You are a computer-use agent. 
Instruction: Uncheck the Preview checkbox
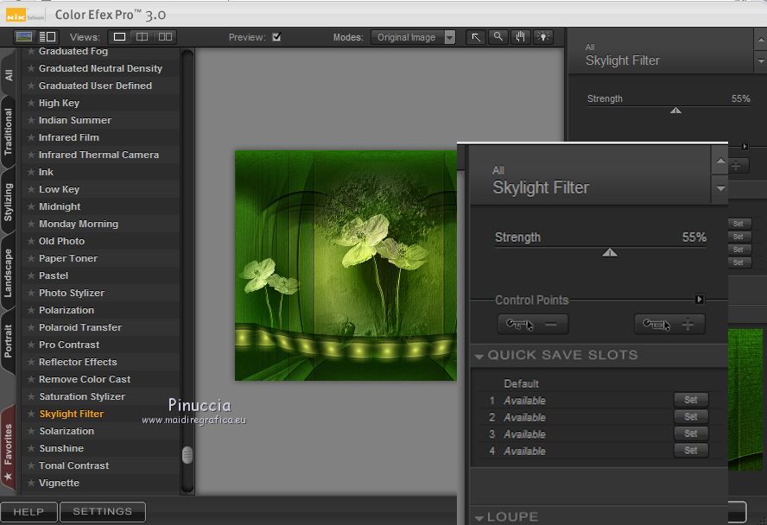point(276,37)
